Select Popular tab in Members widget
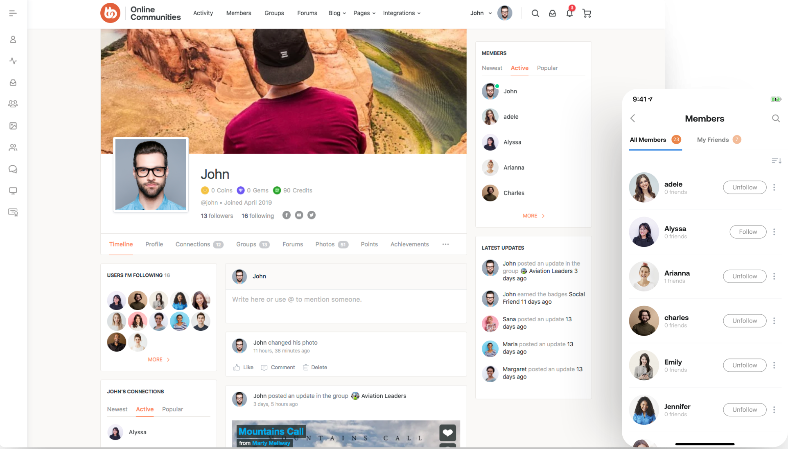788x449 pixels. coord(547,68)
